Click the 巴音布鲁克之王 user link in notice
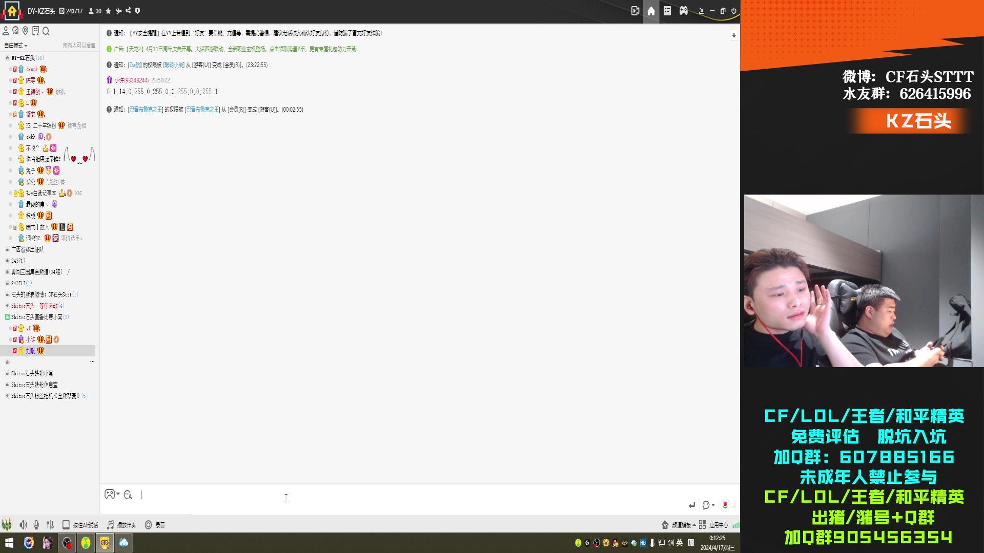984x553 pixels. click(146, 110)
